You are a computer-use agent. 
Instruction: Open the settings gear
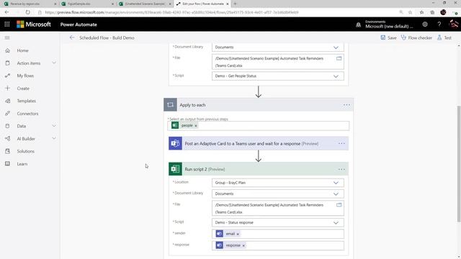point(425,24)
